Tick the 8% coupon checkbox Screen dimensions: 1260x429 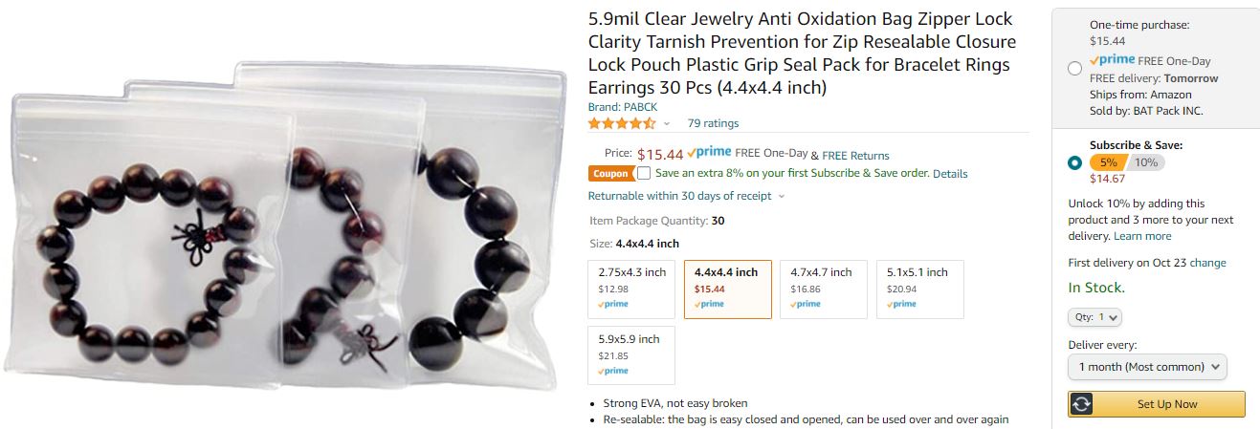tap(644, 173)
